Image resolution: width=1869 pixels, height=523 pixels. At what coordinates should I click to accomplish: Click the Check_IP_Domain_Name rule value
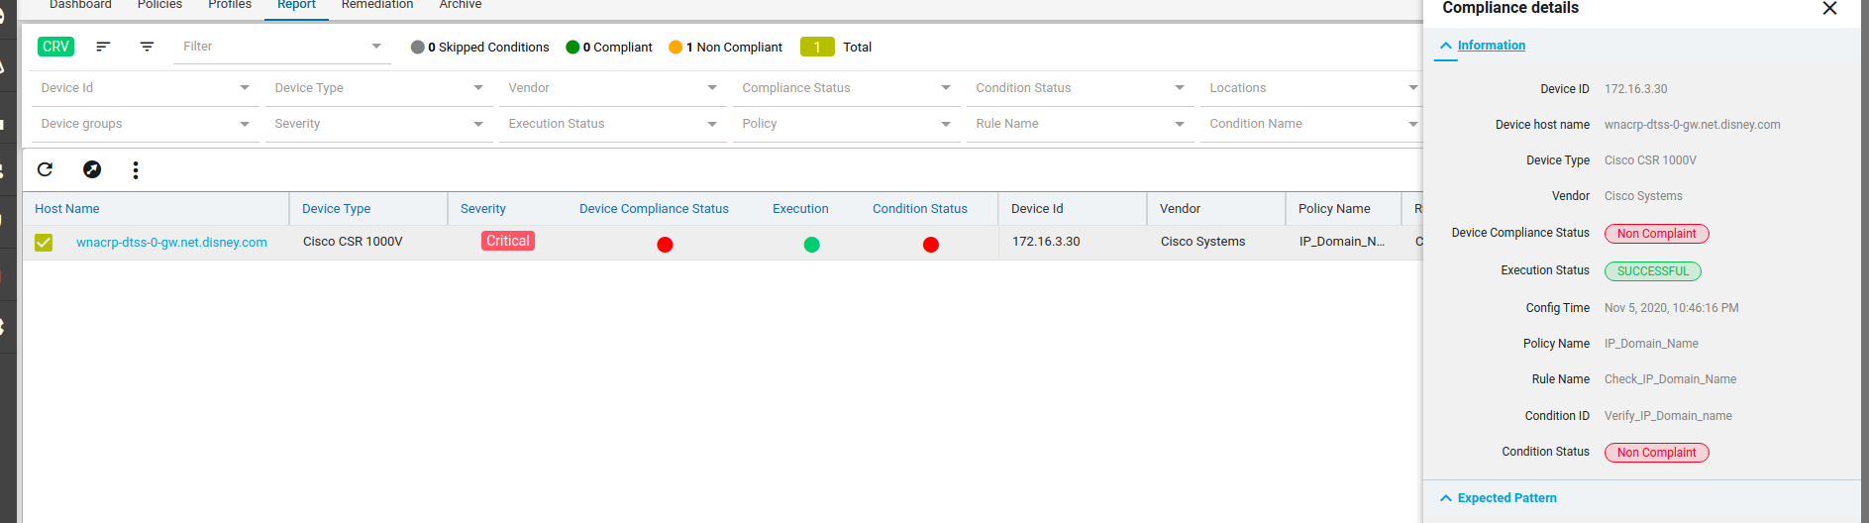[1670, 379]
